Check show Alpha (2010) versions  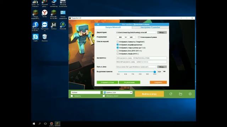pyautogui.click(x=117, y=54)
